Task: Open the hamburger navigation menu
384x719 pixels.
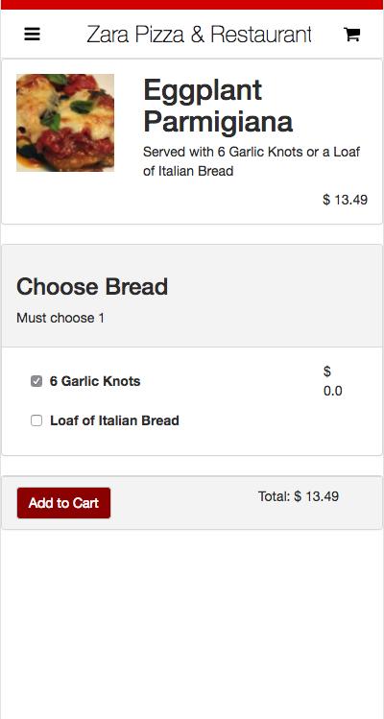Action: [x=32, y=34]
